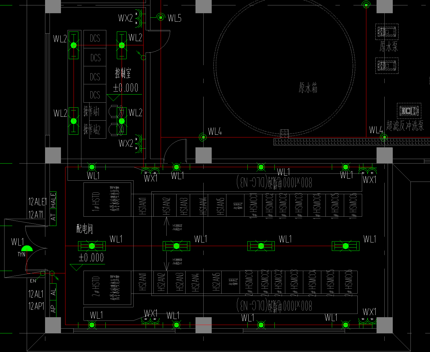Pick the lower 原水泵 pump symbol
The height and width of the screenshot is (352, 430).
pos(387,65)
